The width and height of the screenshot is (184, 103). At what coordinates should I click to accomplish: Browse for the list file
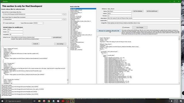click(64, 14)
